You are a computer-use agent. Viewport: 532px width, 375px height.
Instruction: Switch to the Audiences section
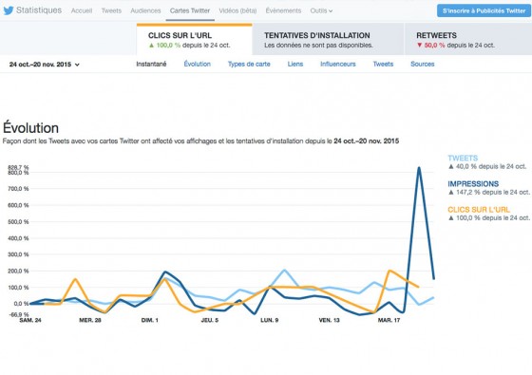coord(145,10)
